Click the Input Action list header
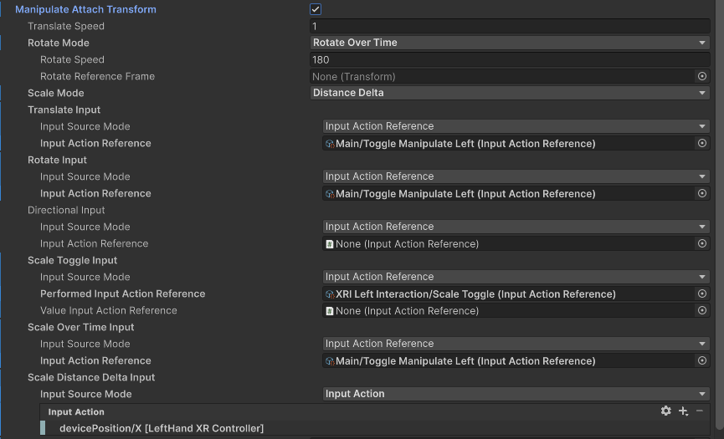The height and width of the screenshot is (439, 724). coord(76,411)
